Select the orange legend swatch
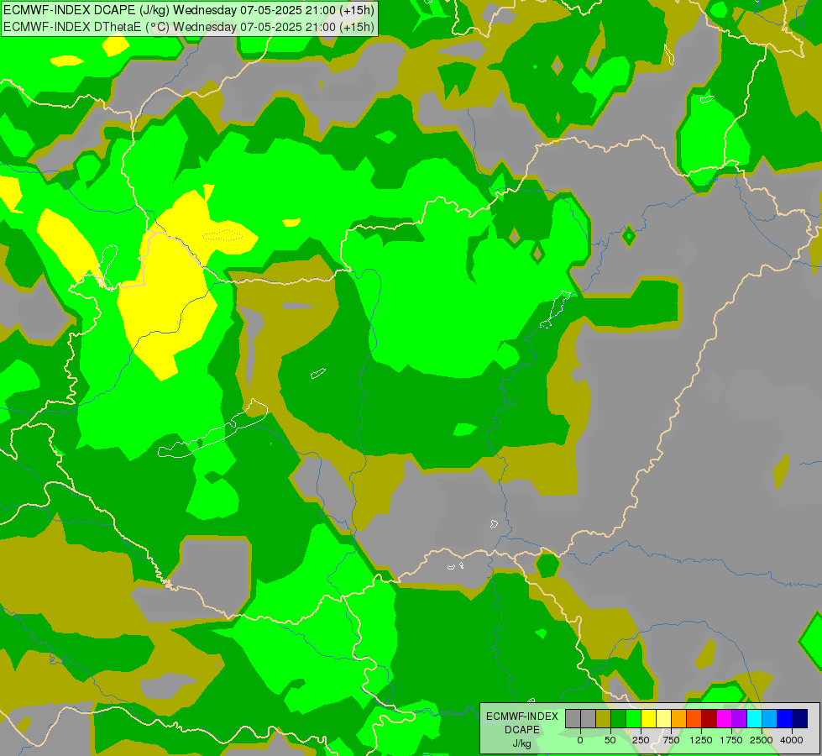 tap(679, 719)
